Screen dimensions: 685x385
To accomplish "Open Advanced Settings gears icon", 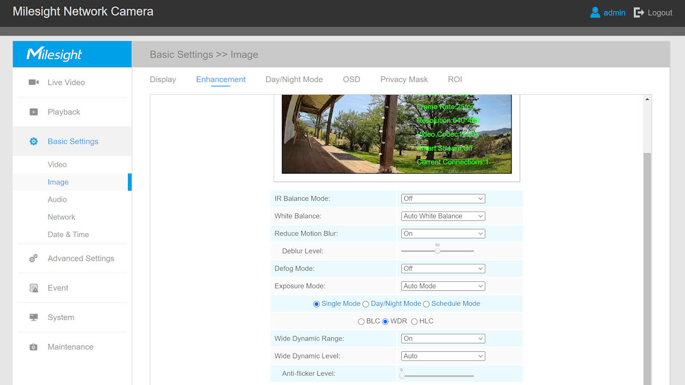I will click(34, 258).
